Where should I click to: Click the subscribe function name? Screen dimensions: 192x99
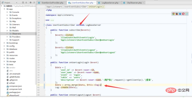point(74,30)
